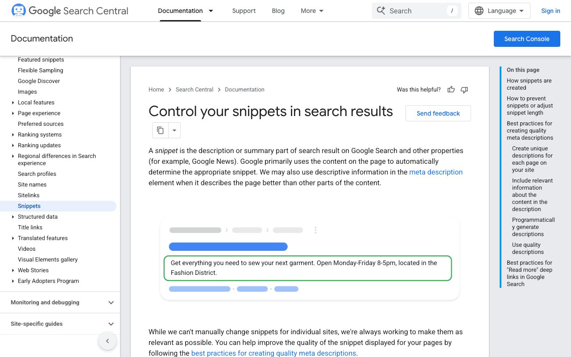This screenshot has height=357, width=571.
Task: Expand the Ranking updates tree arrow
Action: (x=13, y=145)
